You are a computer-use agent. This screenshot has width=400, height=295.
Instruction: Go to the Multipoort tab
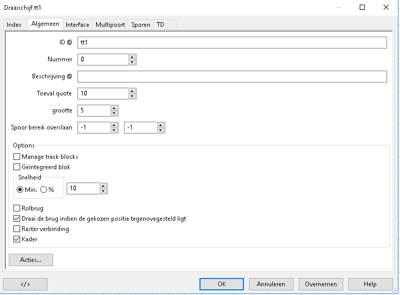(110, 25)
